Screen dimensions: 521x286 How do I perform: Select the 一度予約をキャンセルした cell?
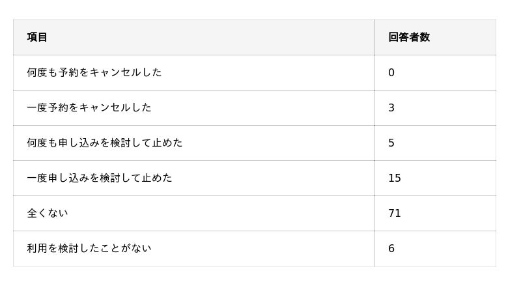tap(89, 107)
